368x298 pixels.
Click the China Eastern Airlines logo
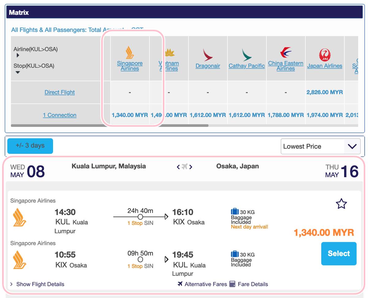[x=286, y=53]
